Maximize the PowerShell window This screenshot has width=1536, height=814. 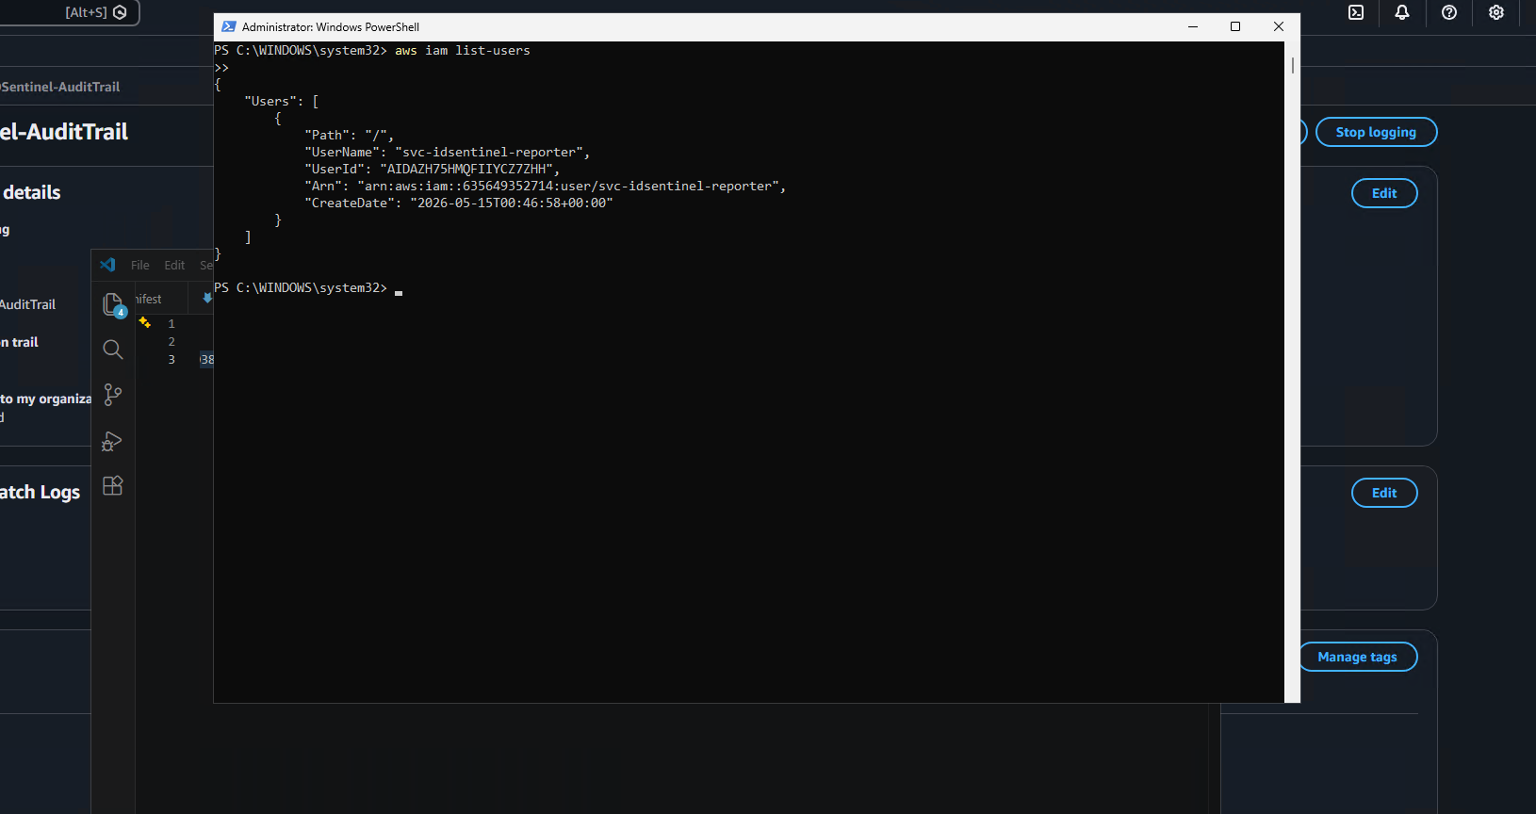pos(1235,26)
